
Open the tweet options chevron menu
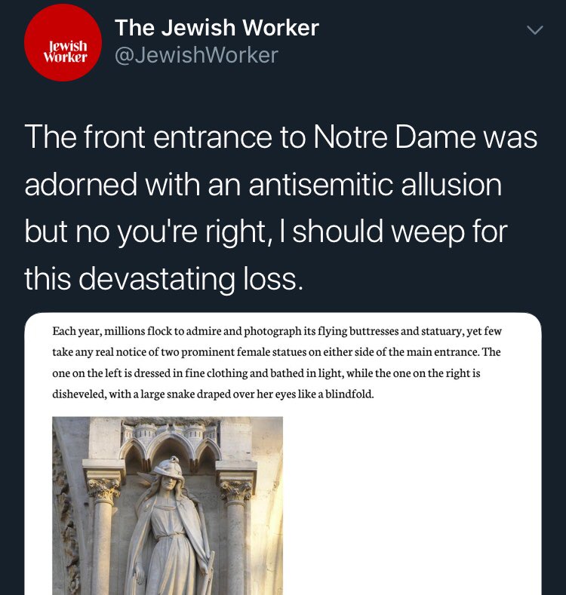click(x=534, y=31)
